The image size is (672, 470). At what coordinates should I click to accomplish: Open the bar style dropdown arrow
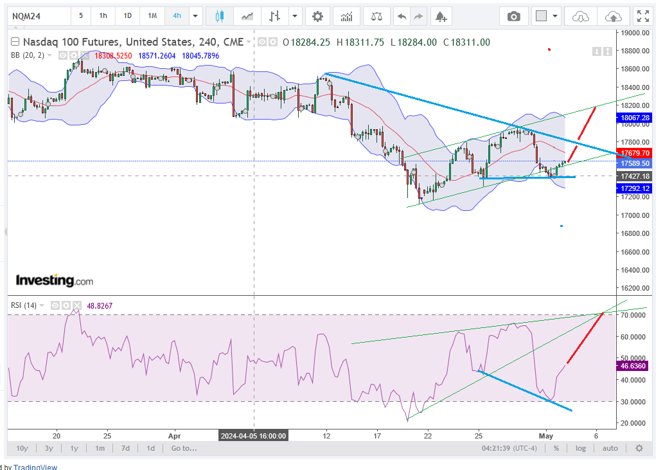pyautogui.click(x=294, y=15)
